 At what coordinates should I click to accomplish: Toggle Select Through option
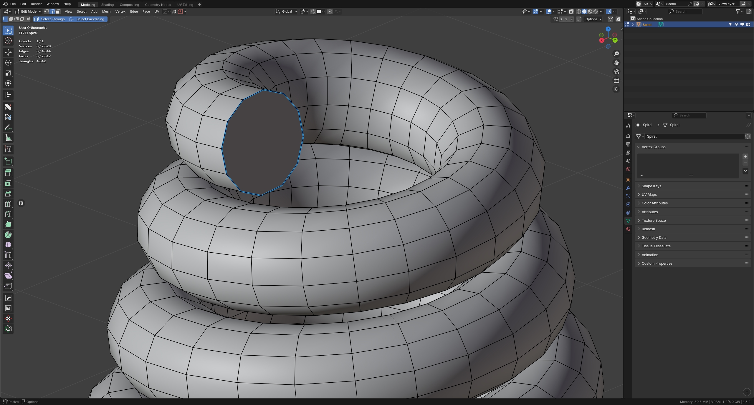tap(50, 19)
